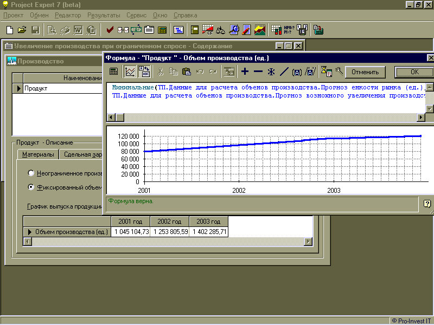Close the Формула dialog

coord(430,58)
